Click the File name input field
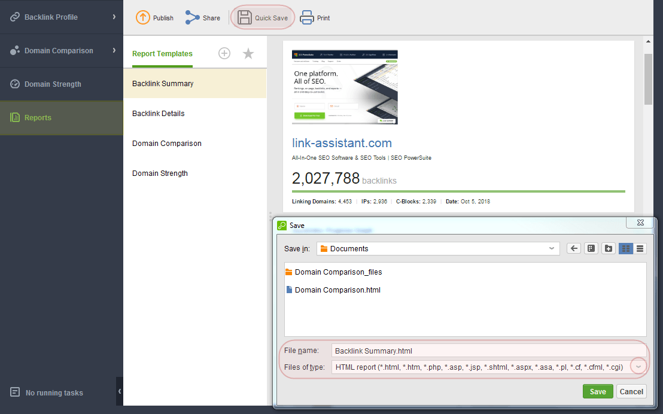 click(489, 351)
